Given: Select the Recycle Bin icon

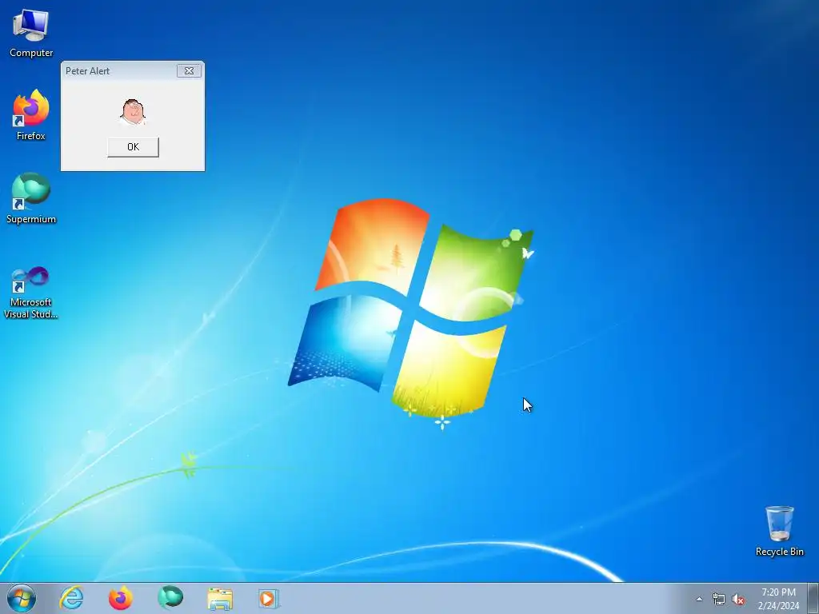Looking at the screenshot, I should tap(779, 531).
